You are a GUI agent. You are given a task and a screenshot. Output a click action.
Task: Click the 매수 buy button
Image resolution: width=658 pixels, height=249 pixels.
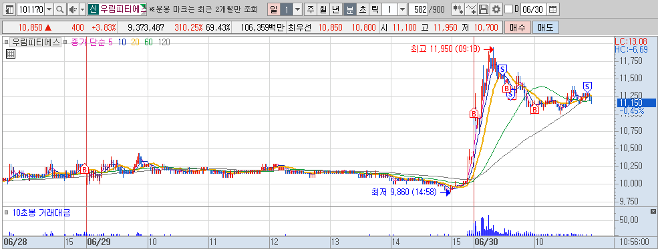pyautogui.click(x=517, y=27)
